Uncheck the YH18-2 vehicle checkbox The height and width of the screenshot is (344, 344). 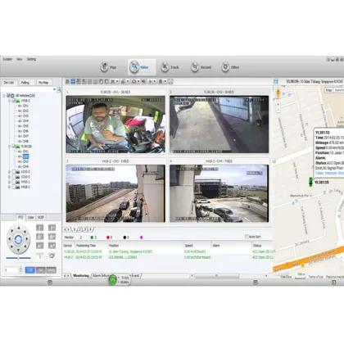click(13, 101)
